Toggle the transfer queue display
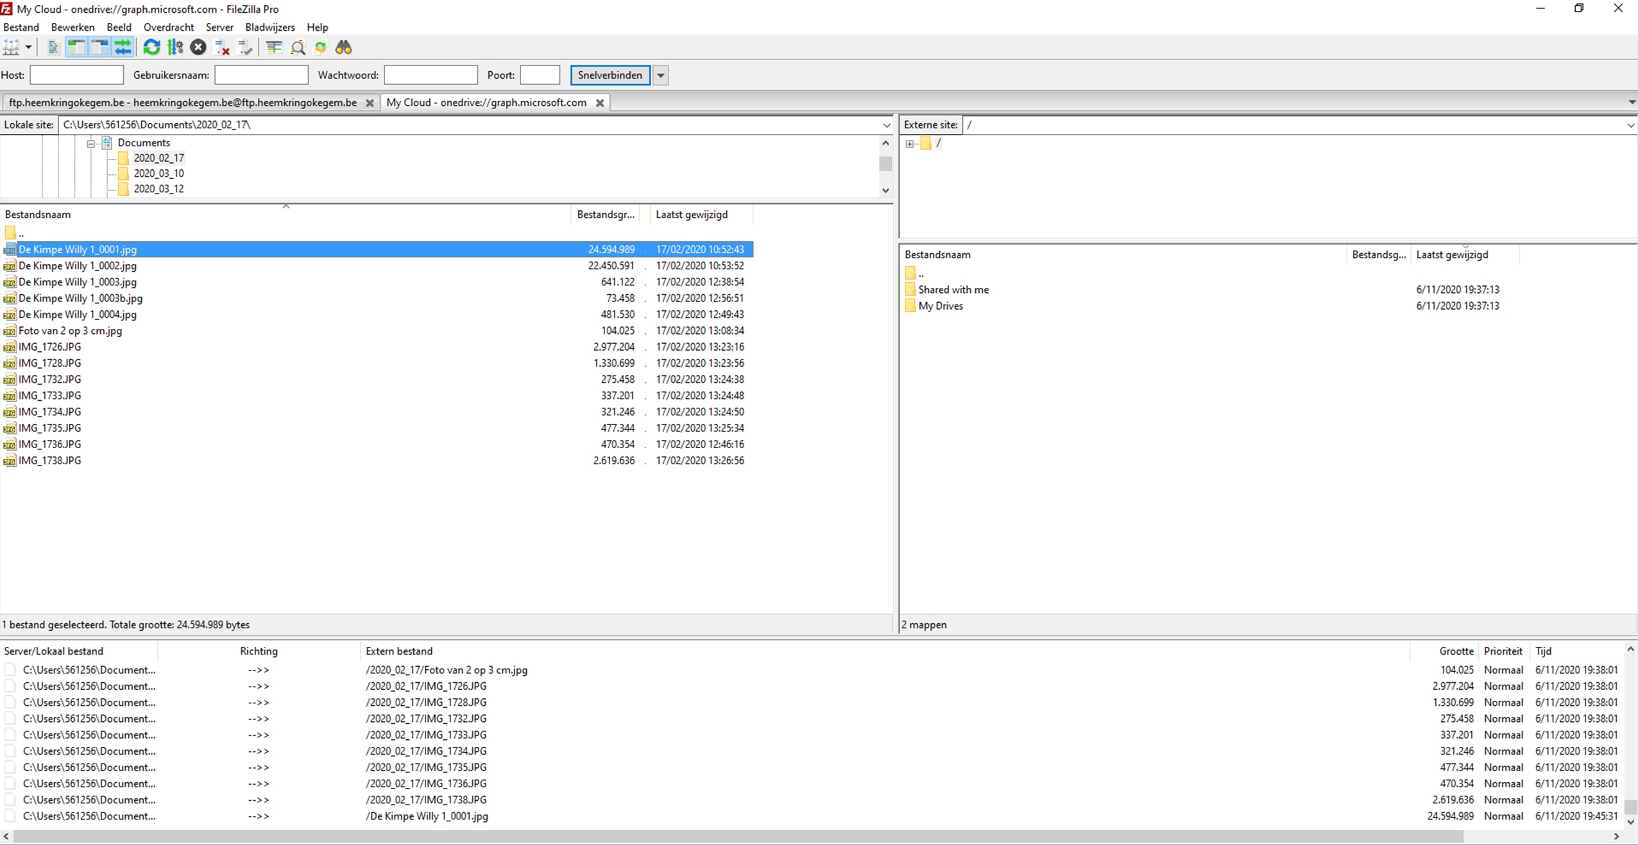1638x845 pixels. tap(123, 47)
